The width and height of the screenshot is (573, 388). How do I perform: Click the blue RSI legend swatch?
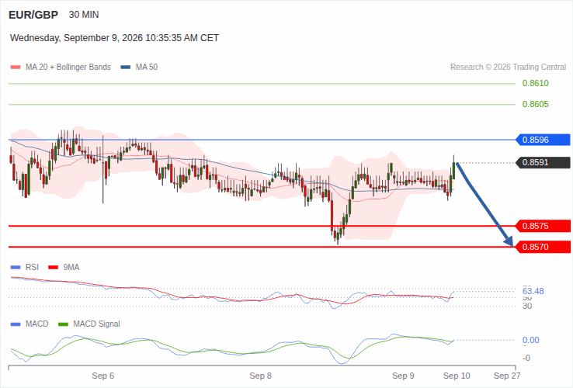point(16,268)
